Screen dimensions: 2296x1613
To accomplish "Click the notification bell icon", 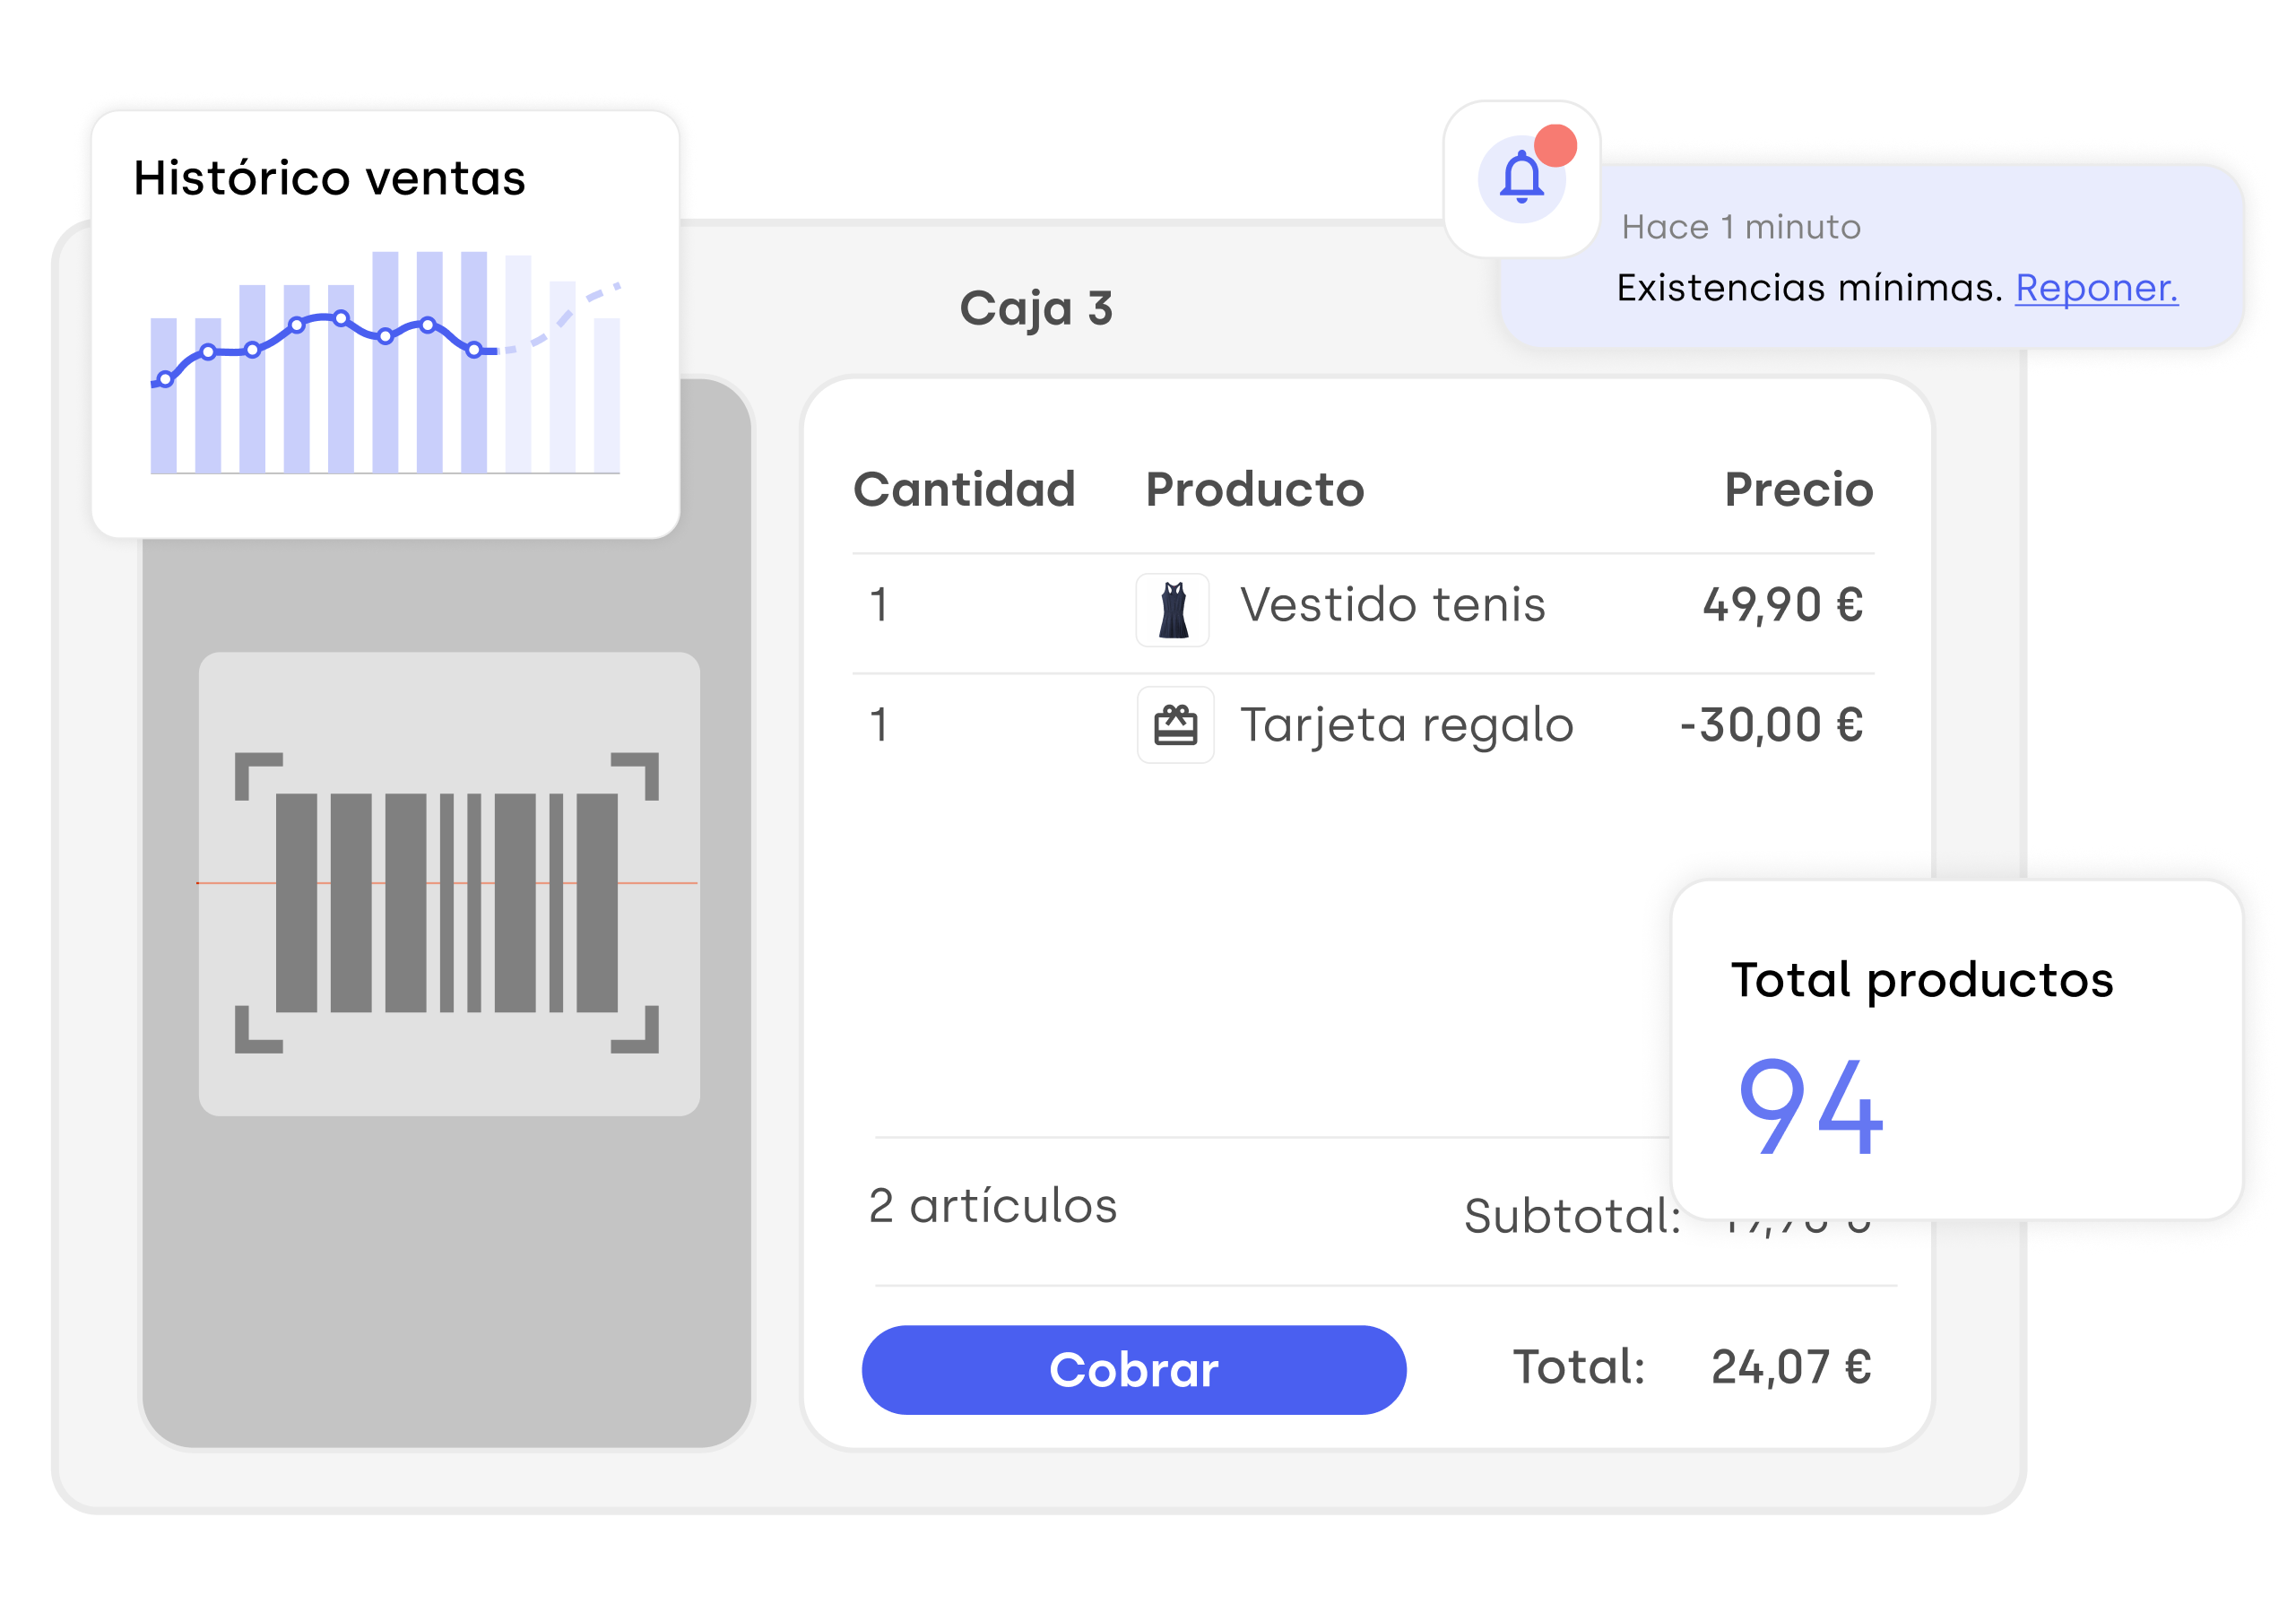I will pyautogui.click(x=1521, y=178).
